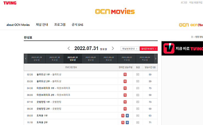
Task: Open the TVING logo at top left
Action: click(x=10, y=3)
